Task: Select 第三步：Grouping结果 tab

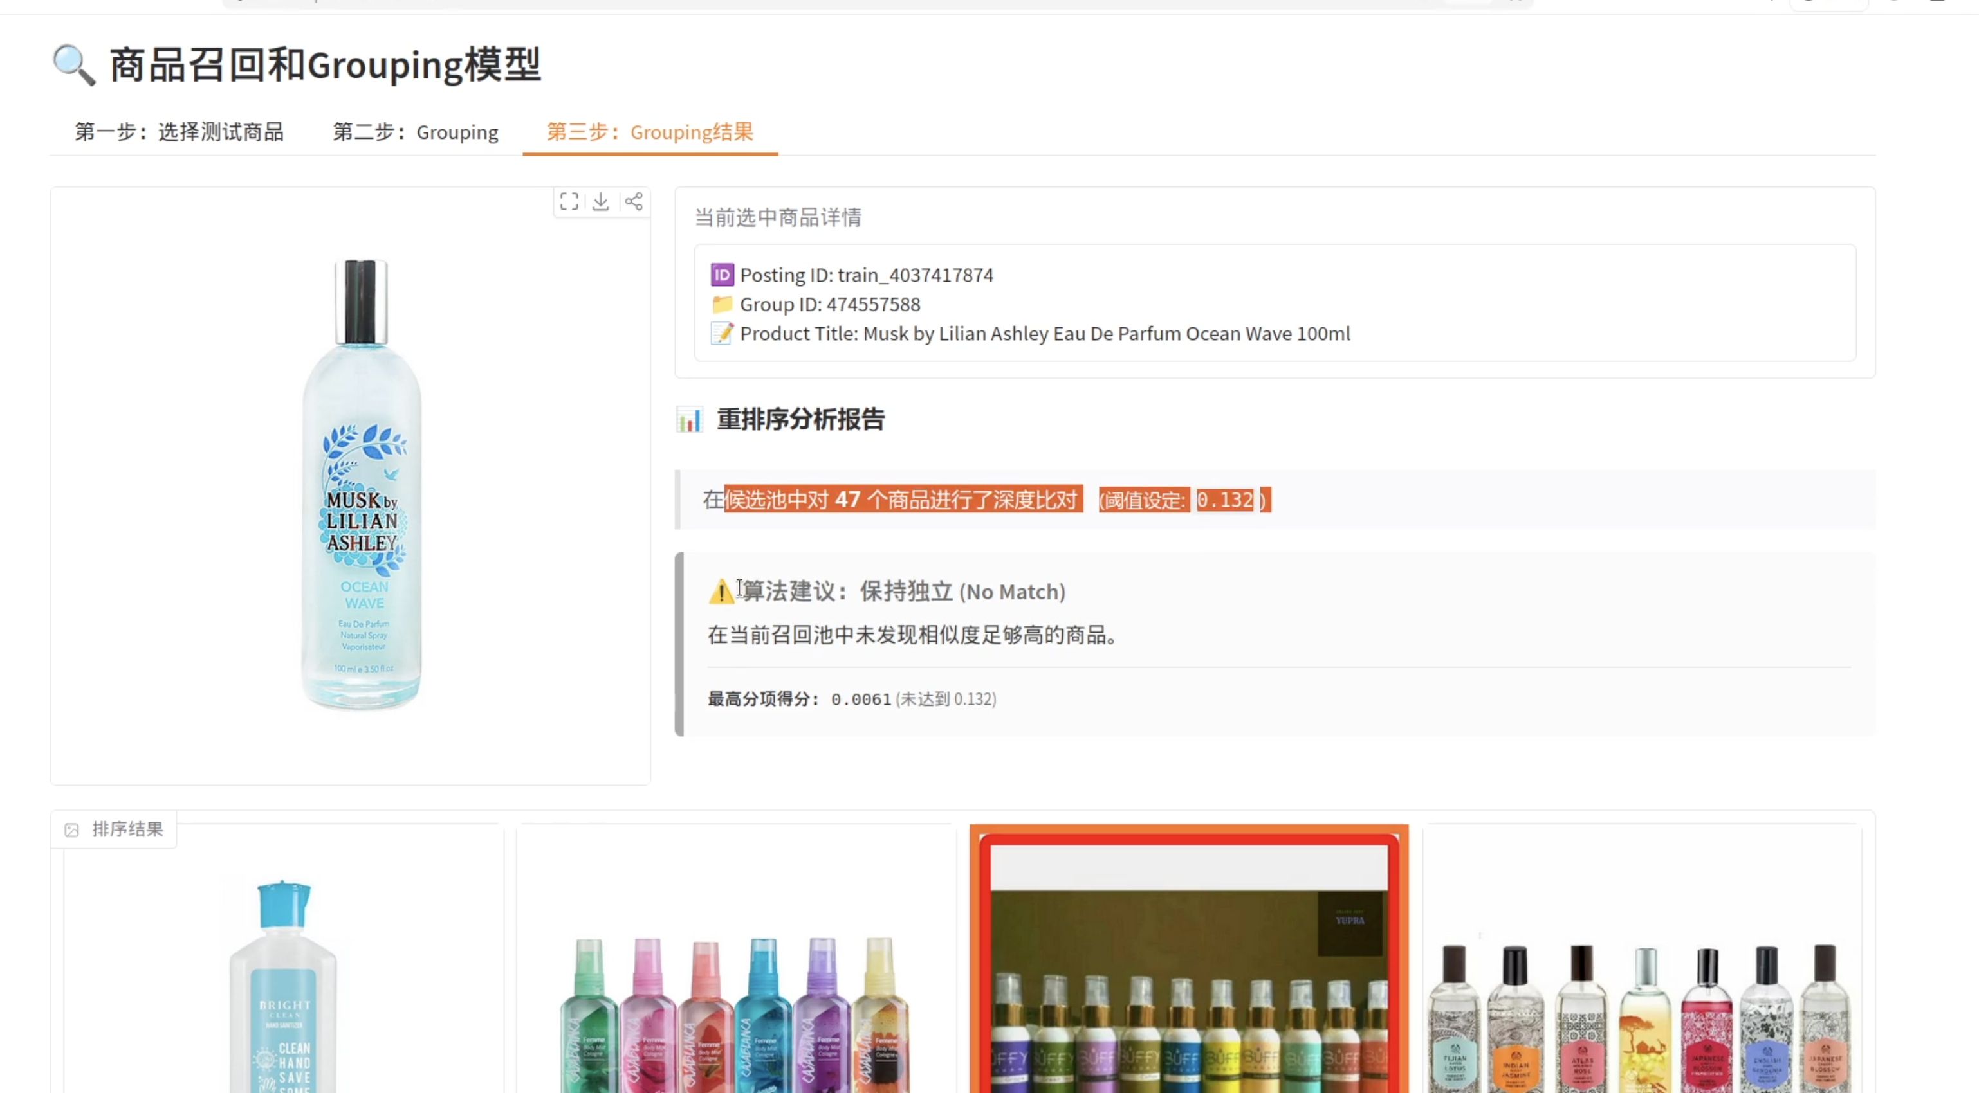Action: tap(650, 132)
